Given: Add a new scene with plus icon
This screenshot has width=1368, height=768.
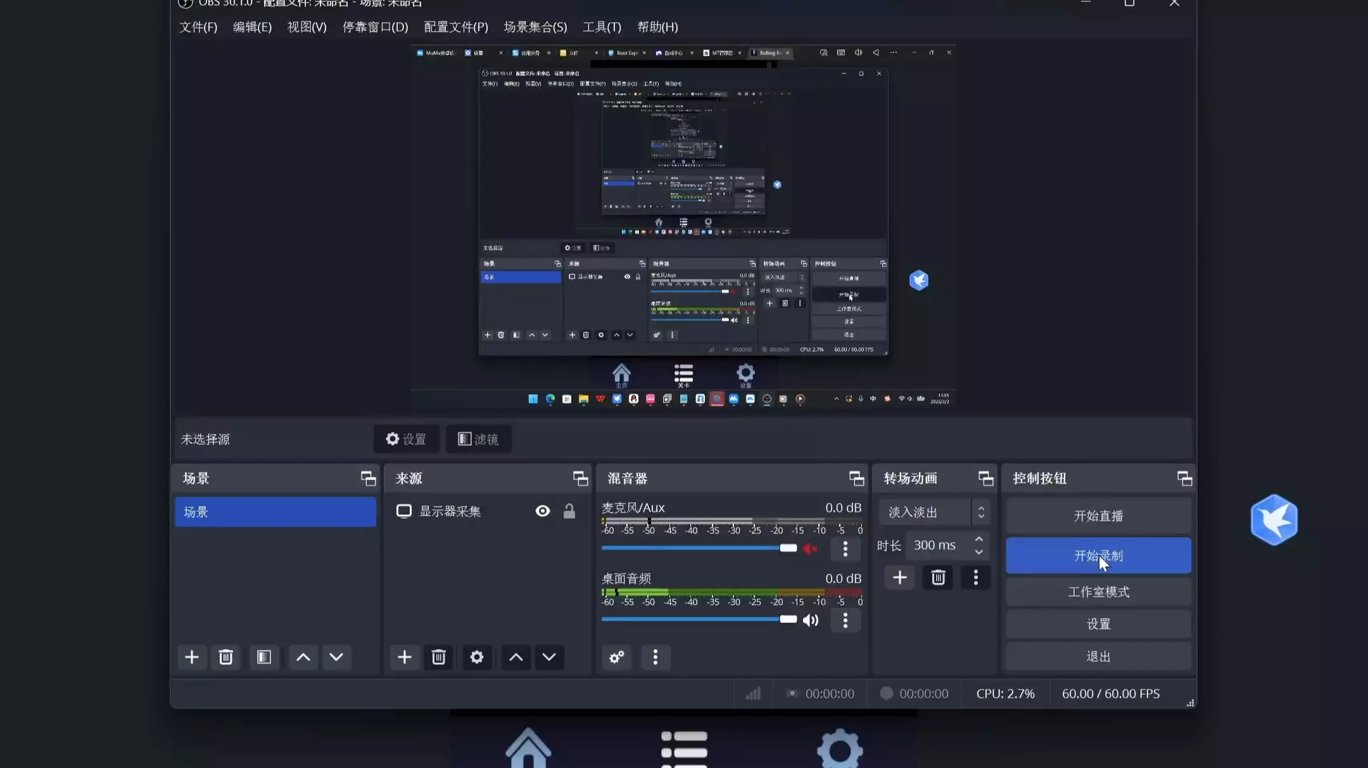Looking at the screenshot, I should point(191,657).
